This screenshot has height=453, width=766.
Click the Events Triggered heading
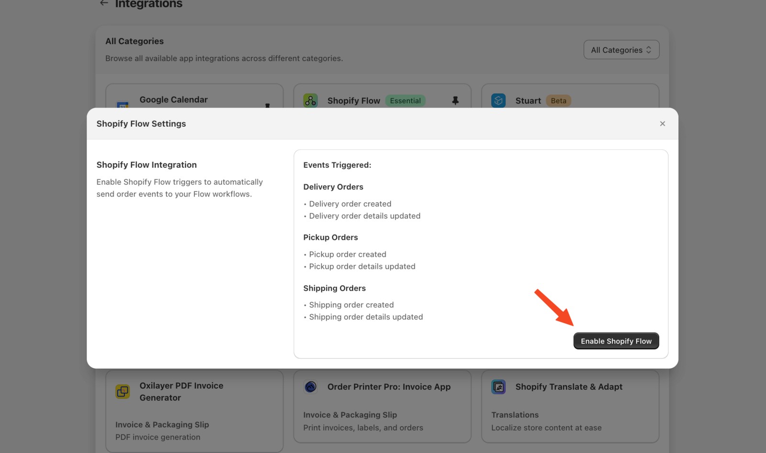pos(337,165)
